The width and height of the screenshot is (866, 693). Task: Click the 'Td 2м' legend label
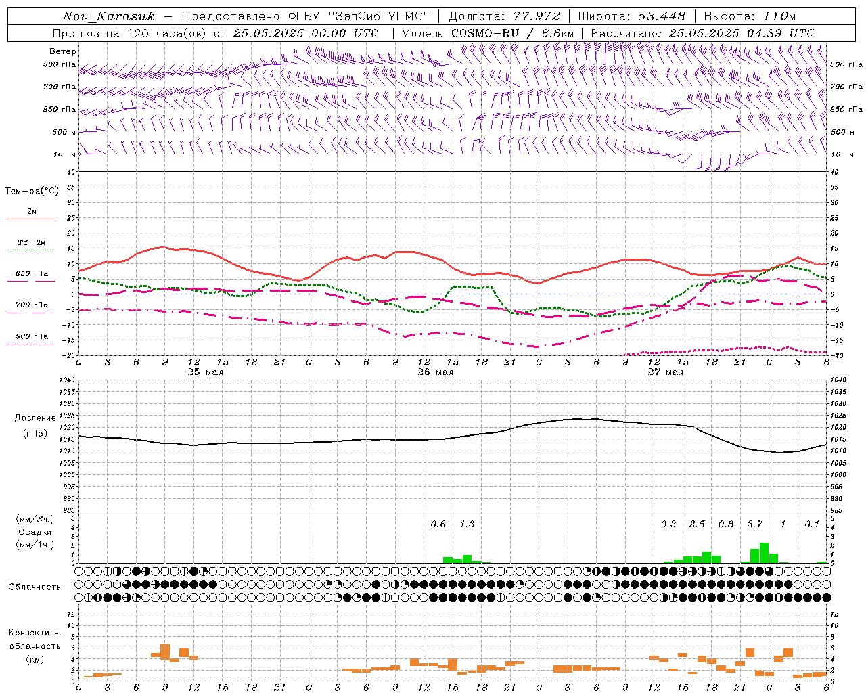click(x=31, y=242)
